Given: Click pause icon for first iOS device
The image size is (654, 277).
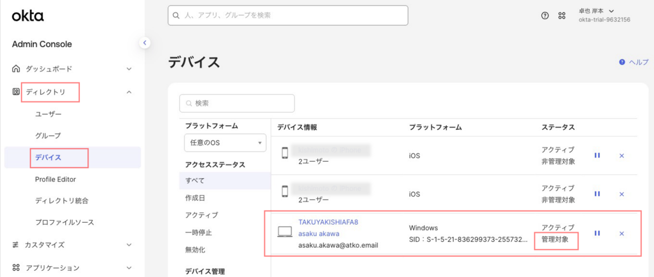Looking at the screenshot, I should (597, 155).
